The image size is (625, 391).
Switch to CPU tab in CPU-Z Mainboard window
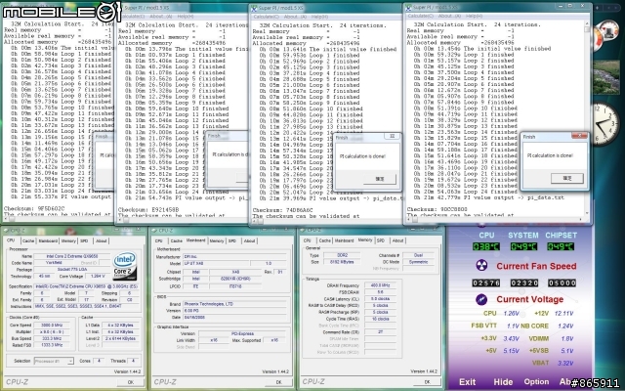pyautogui.click(x=158, y=241)
